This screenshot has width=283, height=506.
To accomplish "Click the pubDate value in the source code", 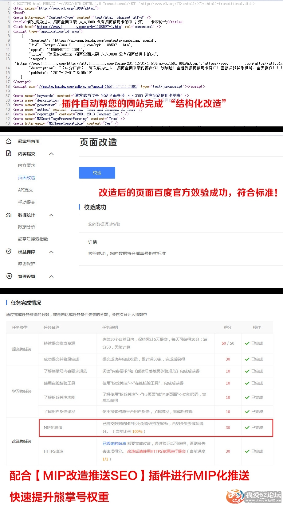I will (72, 73).
